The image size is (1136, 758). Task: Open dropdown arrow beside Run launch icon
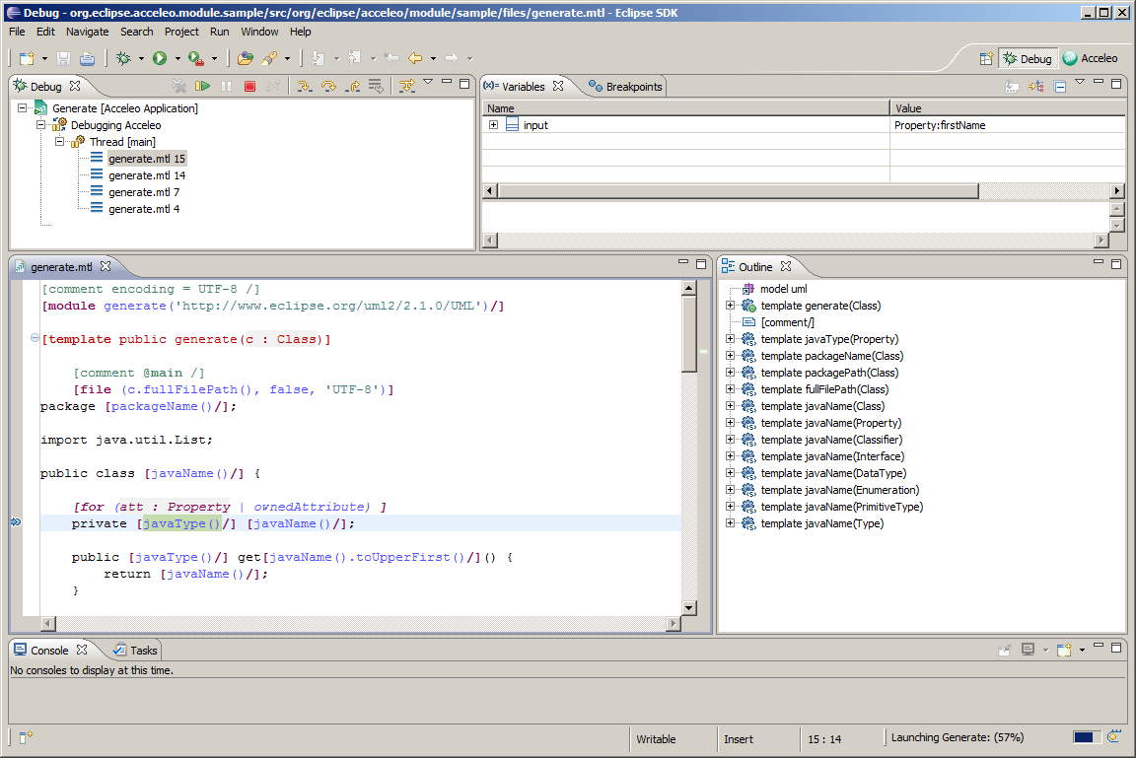coord(177,58)
